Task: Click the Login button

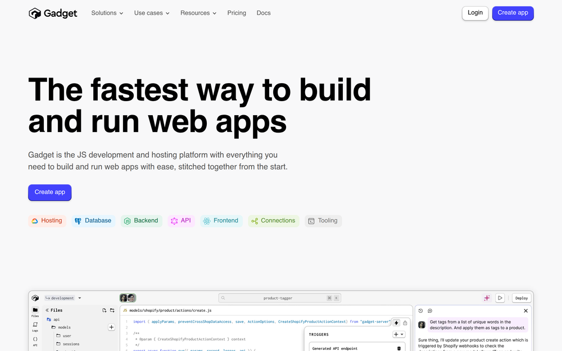Action: click(x=475, y=13)
